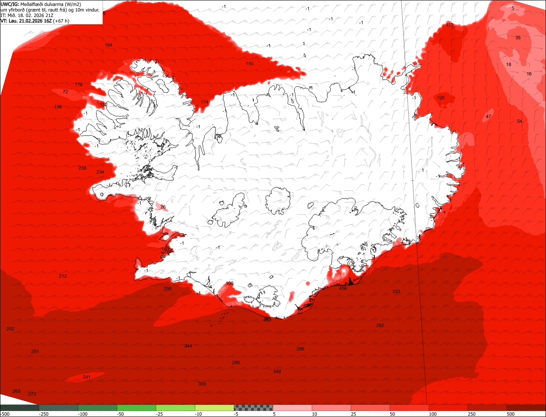Click the map value 18
546x417 pixels.
508,64
